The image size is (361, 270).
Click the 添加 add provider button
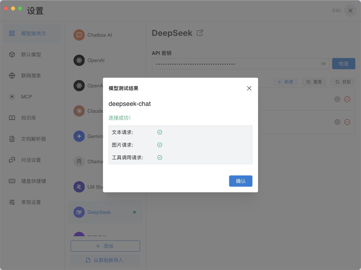(x=105, y=246)
